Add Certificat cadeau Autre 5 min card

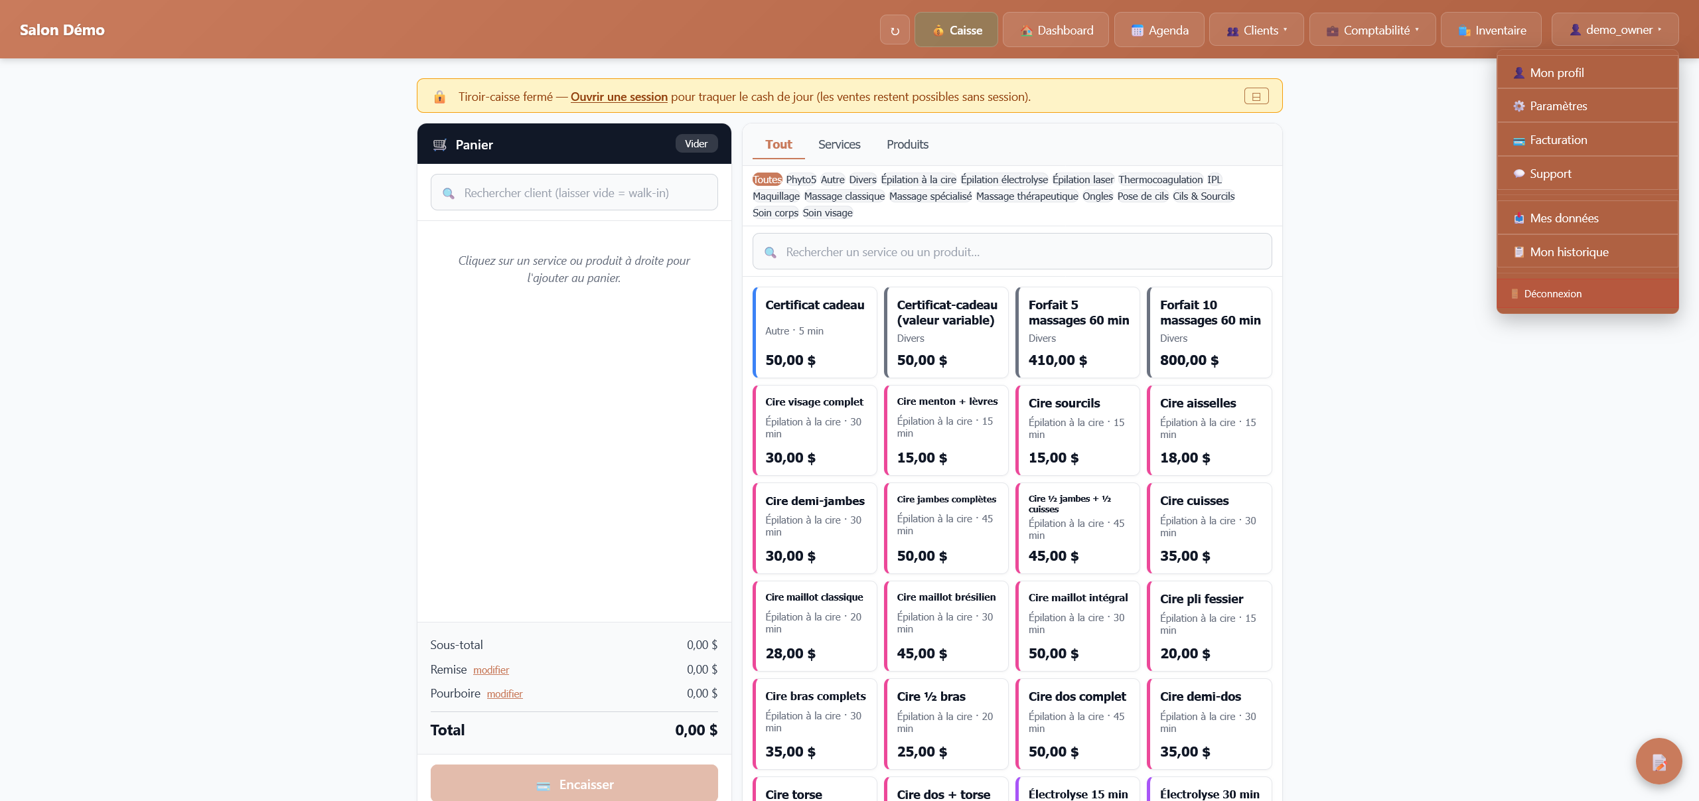pyautogui.click(x=815, y=332)
